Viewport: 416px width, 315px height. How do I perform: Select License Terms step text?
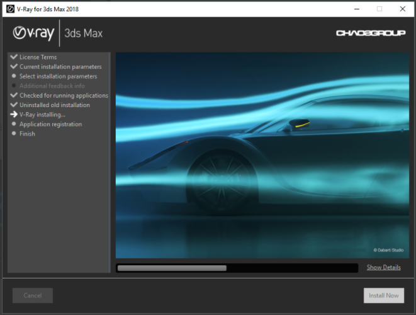pos(38,57)
